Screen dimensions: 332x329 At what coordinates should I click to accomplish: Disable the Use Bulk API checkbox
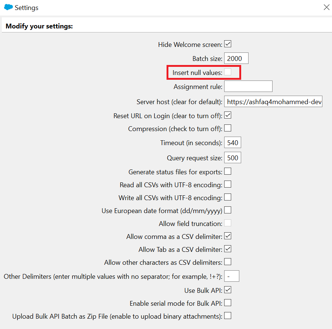(x=227, y=290)
